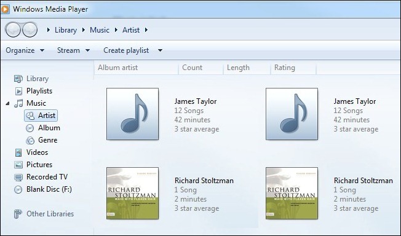This screenshot has width=401, height=236.
Task: Go back with the Back arrow button
Action: point(13,29)
